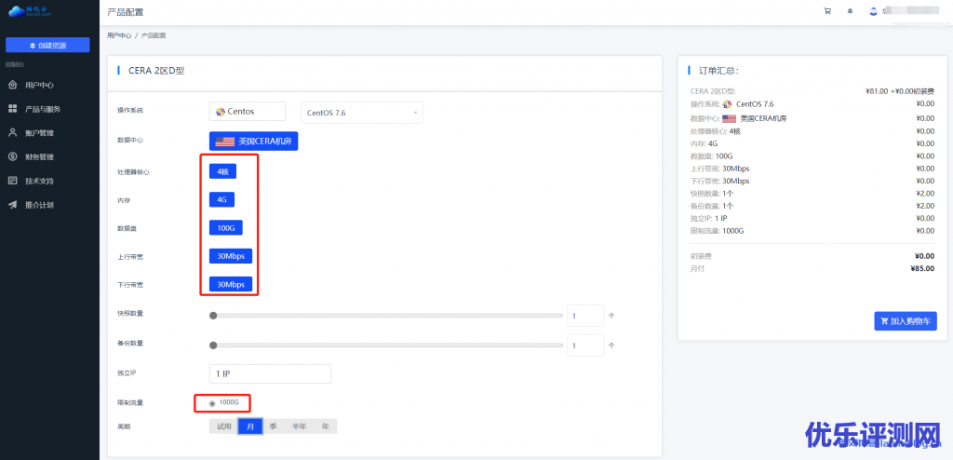Image resolution: width=953 pixels, height=460 pixels.
Task: Click the 快照数量 slider handle
Action: 213,316
